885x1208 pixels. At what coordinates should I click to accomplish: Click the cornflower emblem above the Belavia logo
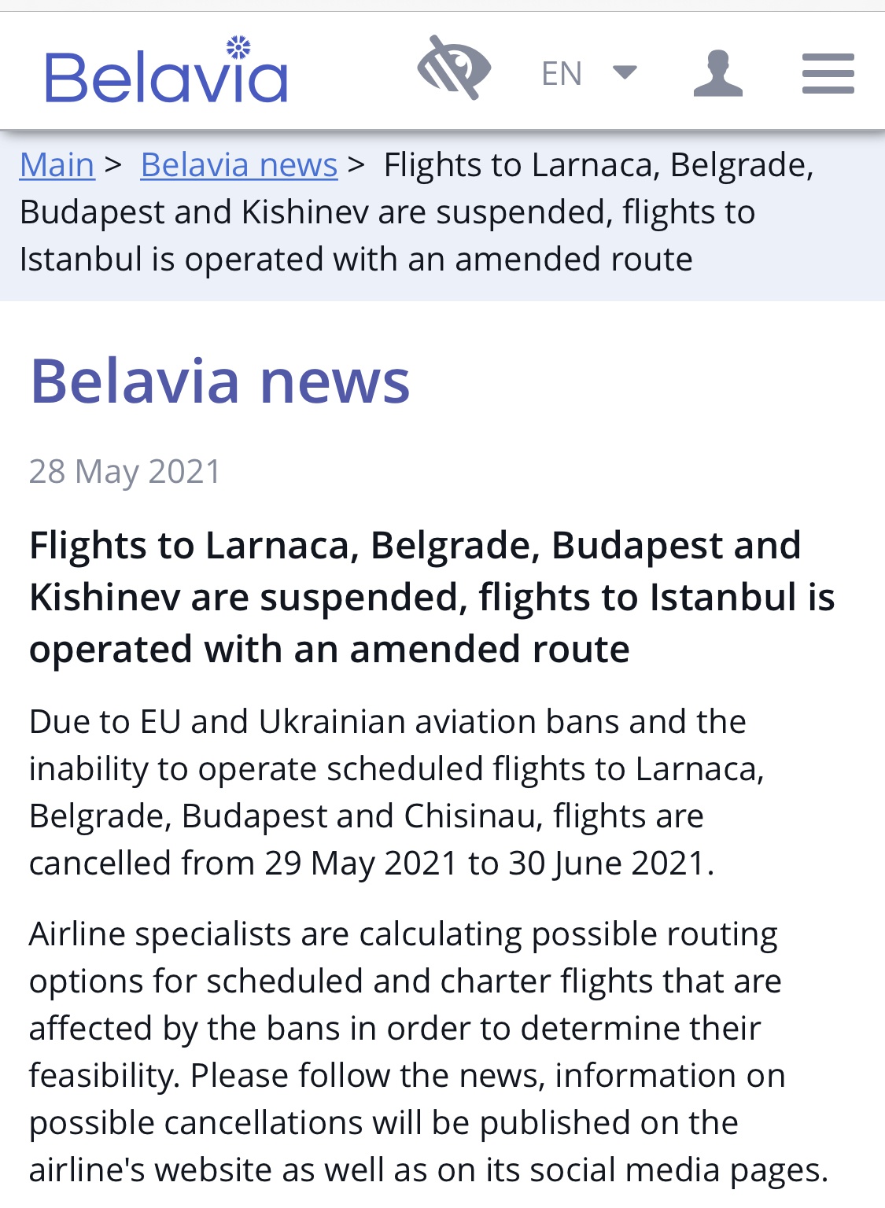(238, 48)
